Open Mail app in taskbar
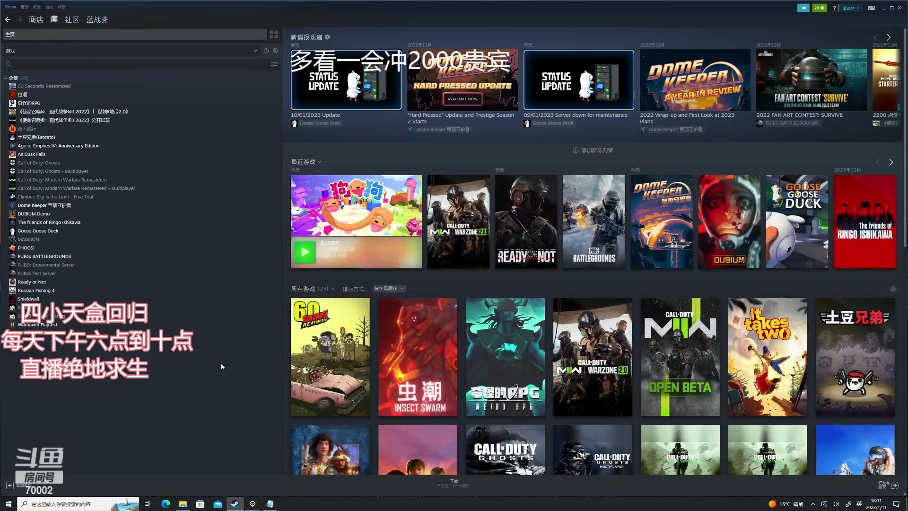This screenshot has height=511, width=908. pos(218,504)
